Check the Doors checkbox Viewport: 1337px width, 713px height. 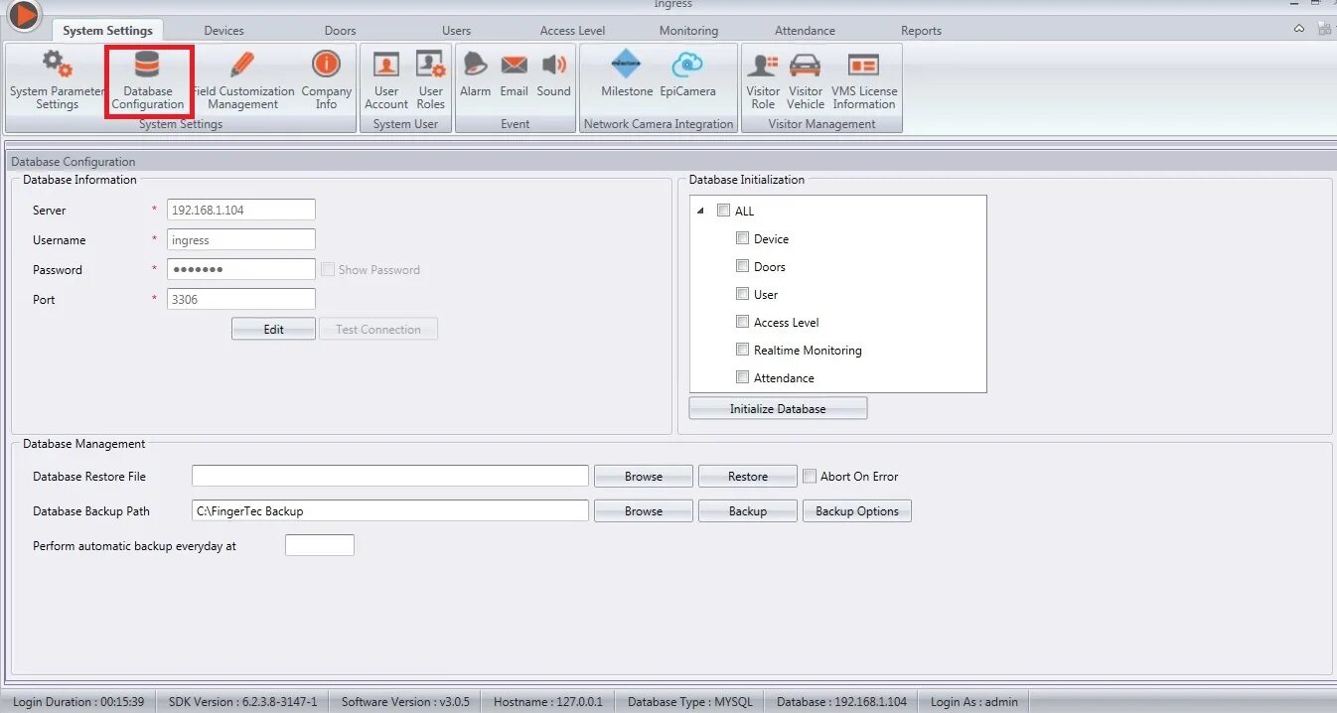(742, 266)
